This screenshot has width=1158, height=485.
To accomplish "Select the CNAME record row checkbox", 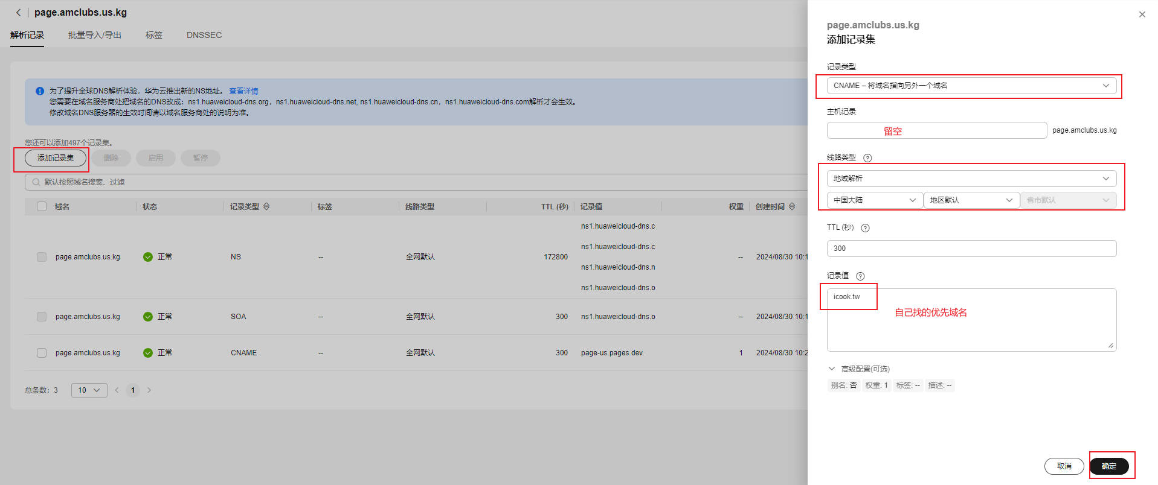I will click(x=42, y=353).
